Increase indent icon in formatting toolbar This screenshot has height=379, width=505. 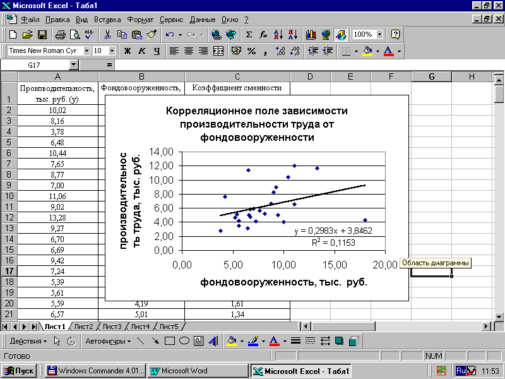click(328, 51)
